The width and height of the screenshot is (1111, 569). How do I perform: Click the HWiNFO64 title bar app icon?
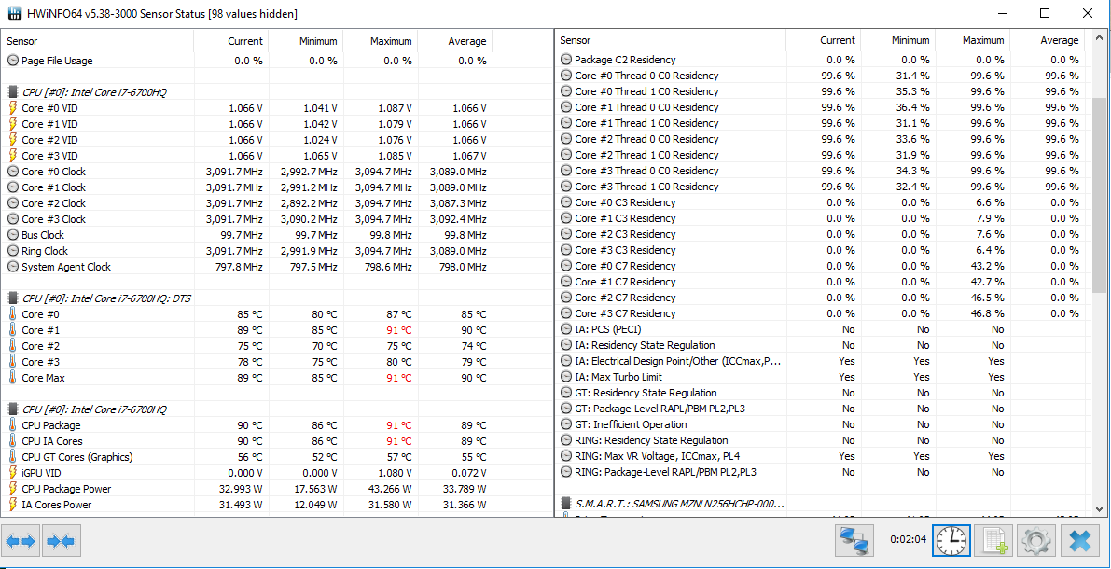[x=13, y=13]
